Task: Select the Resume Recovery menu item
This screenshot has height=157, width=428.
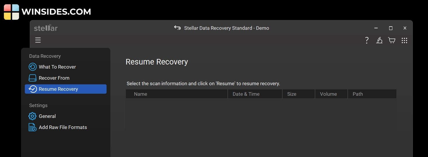Action: (x=66, y=89)
